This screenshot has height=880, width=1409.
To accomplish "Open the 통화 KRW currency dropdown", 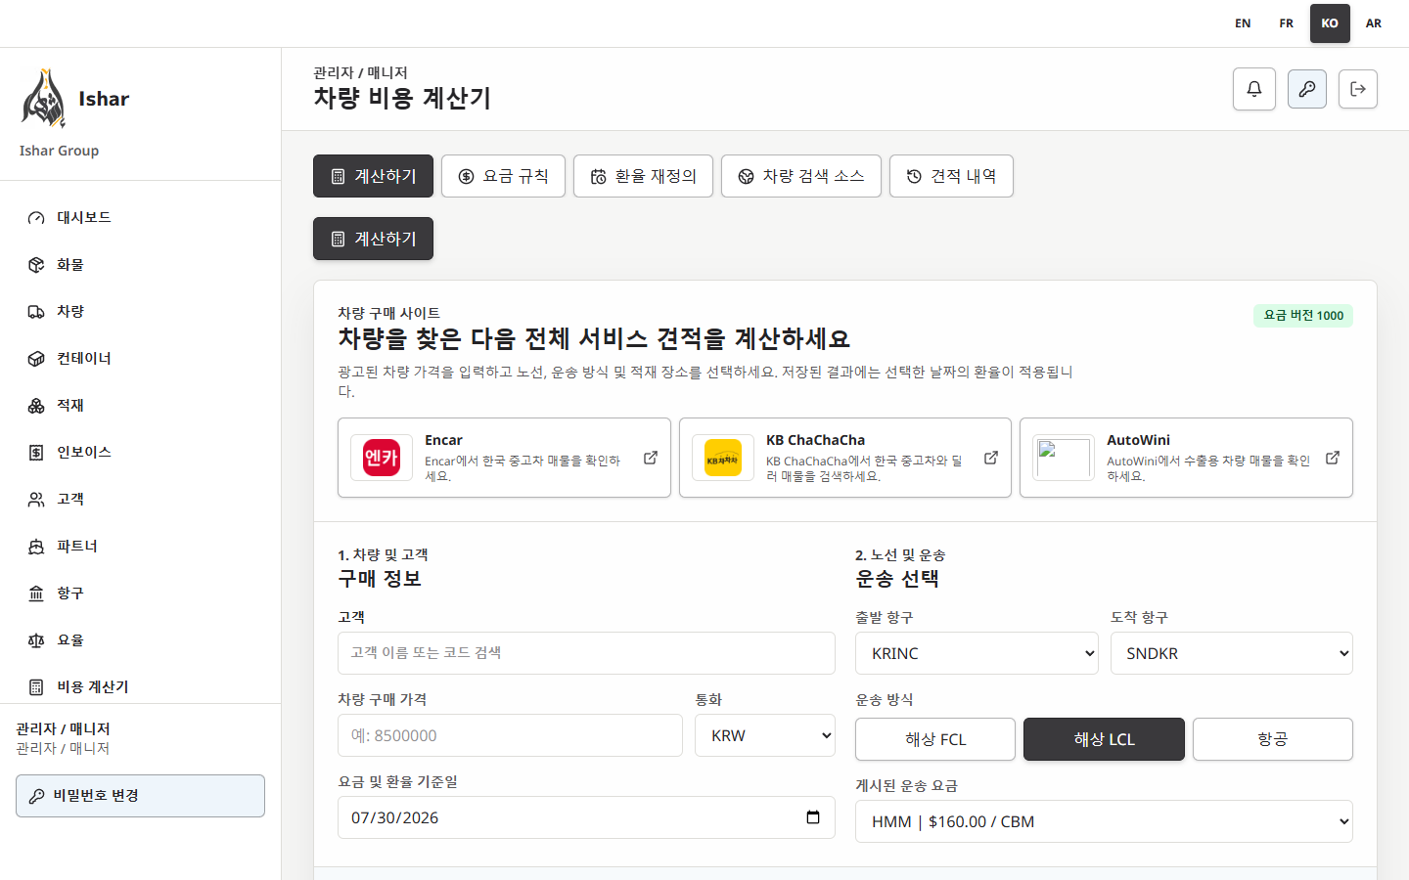I will 765,735.
